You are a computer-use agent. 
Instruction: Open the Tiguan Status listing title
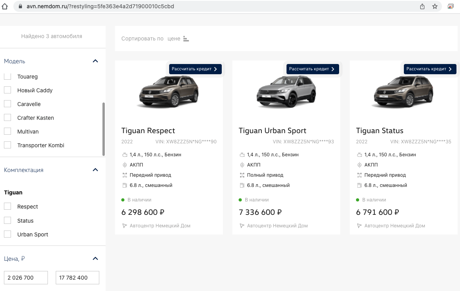[380, 131]
